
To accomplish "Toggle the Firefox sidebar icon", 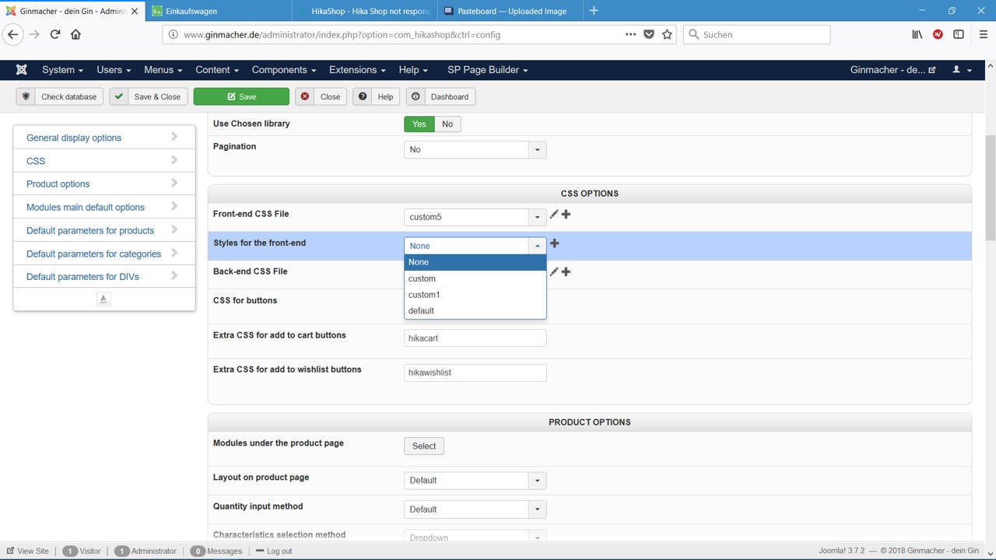I will coord(959,34).
